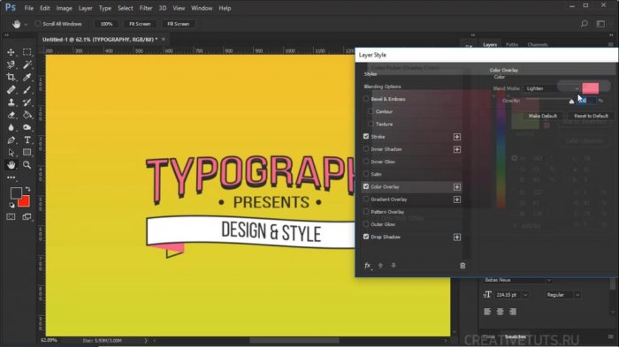Screen dimensions: 619x347
Task: Click the Make Default button
Action: click(542, 116)
